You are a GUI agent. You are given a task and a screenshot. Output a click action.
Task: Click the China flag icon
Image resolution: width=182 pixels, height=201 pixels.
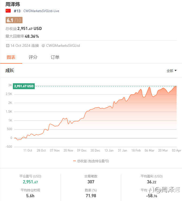[x=8, y=11]
